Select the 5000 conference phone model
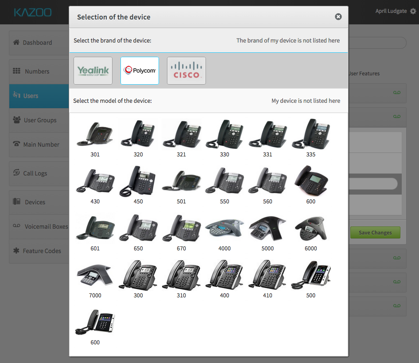This screenshot has width=419, height=363. pos(268,232)
